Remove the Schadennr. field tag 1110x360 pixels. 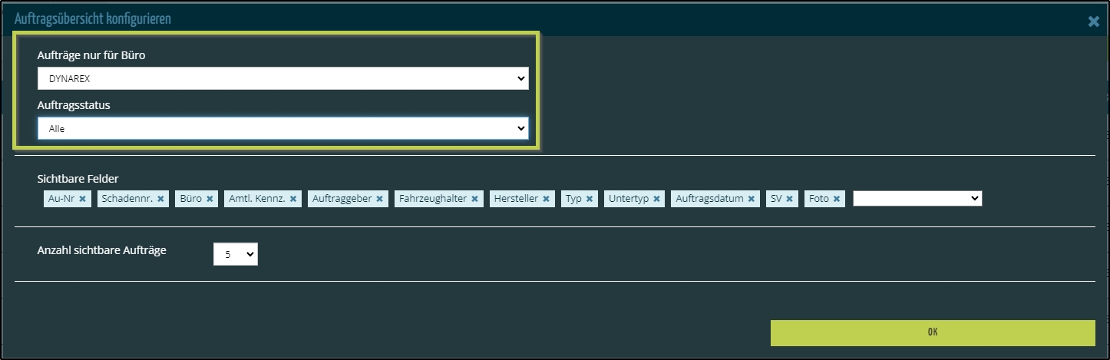click(160, 199)
